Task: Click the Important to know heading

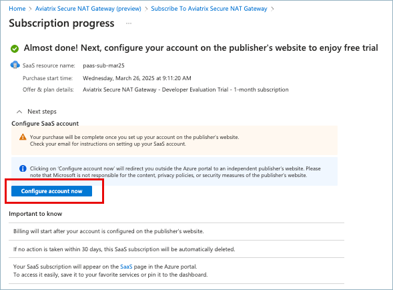Action: point(35,214)
